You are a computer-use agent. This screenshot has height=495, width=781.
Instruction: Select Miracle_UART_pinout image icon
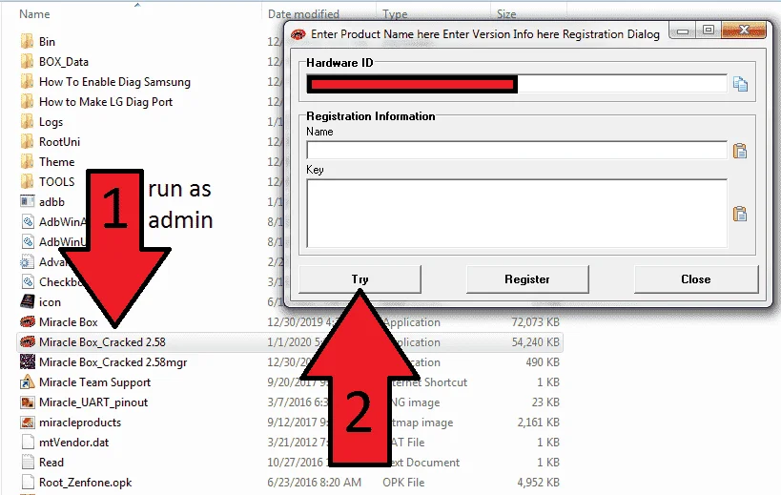coord(27,402)
